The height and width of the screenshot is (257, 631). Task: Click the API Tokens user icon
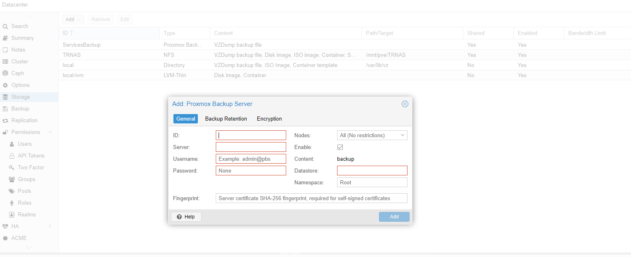[x=12, y=156]
